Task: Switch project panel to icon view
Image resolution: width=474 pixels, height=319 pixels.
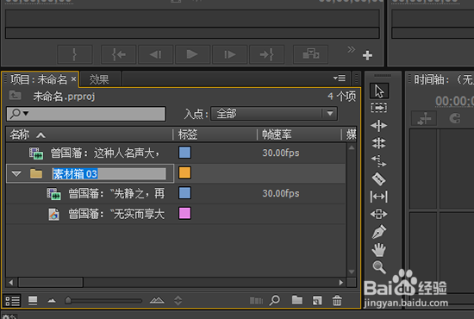Action: (x=33, y=301)
